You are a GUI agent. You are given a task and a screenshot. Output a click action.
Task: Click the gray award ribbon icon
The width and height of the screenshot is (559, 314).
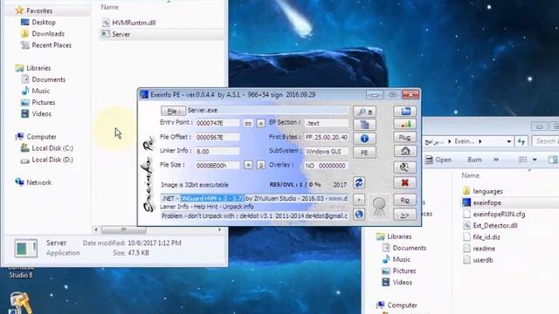click(379, 207)
